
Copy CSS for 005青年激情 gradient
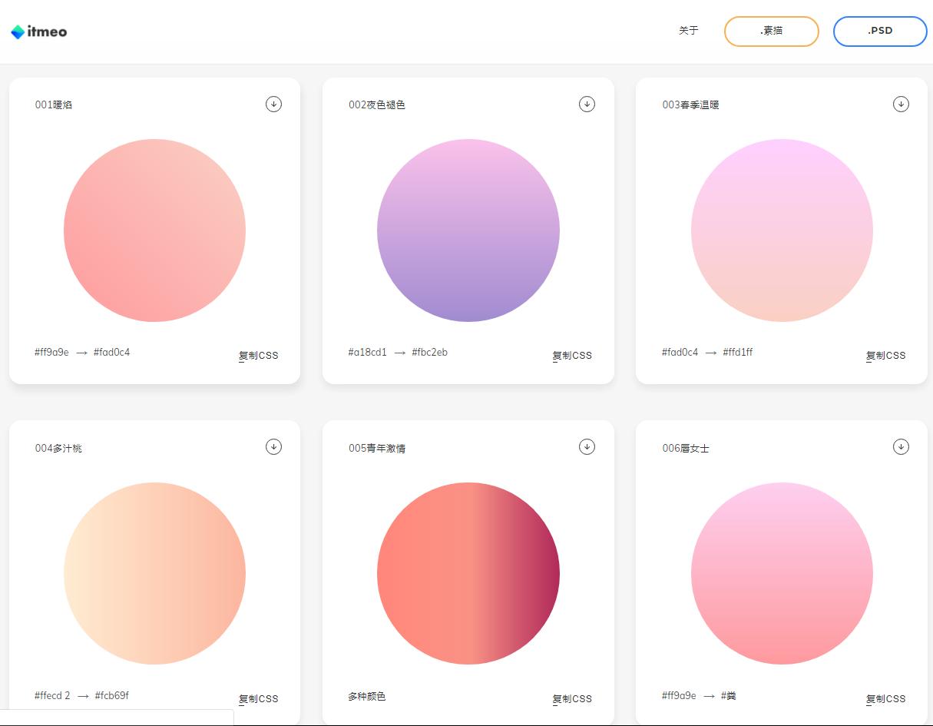click(572, 699)
